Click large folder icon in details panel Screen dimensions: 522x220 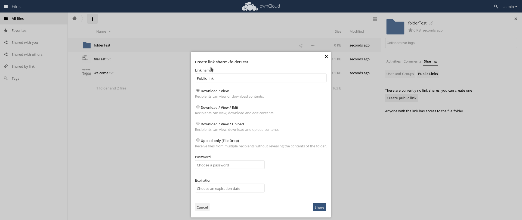[x=395, y=27]
